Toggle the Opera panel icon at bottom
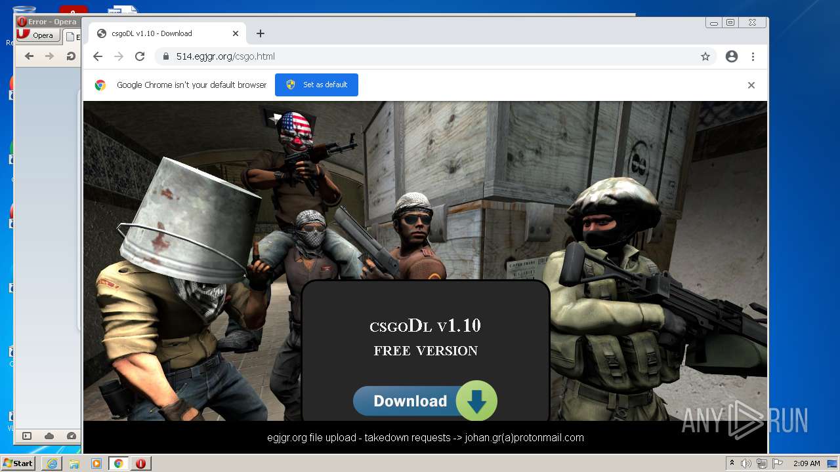 [x=27, y=436]
